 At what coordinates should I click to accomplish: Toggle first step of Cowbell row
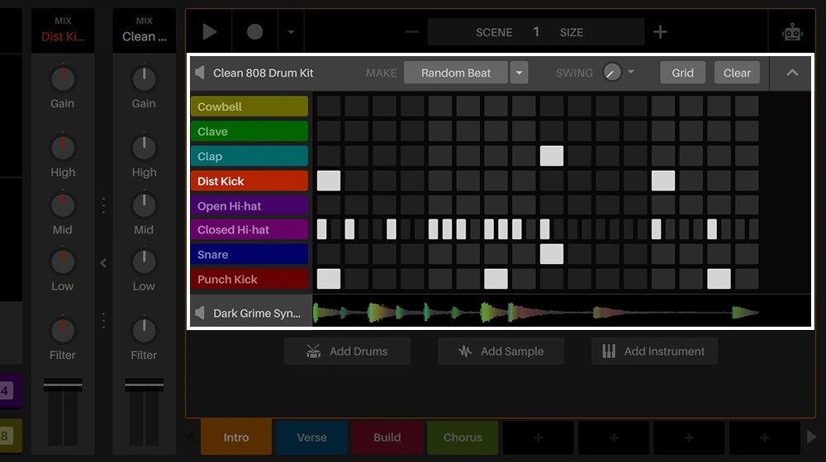(329, 106)
